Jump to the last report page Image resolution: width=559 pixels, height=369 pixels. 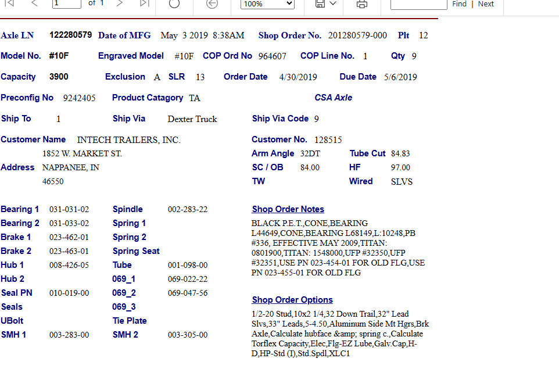click(144, 3)
